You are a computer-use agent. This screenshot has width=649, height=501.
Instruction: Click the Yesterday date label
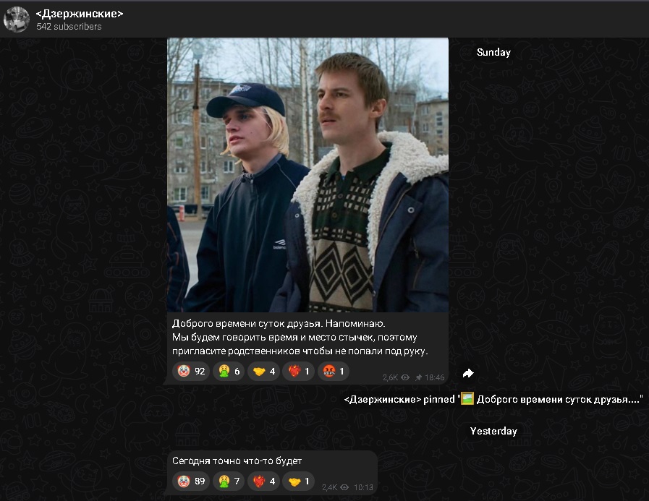(493, 431)
